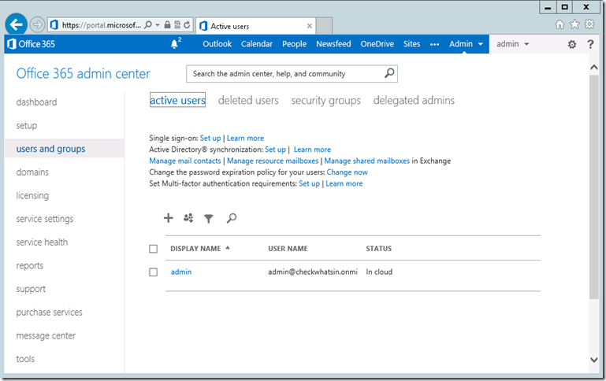Switch to the deleted users tab

point(248,100)
